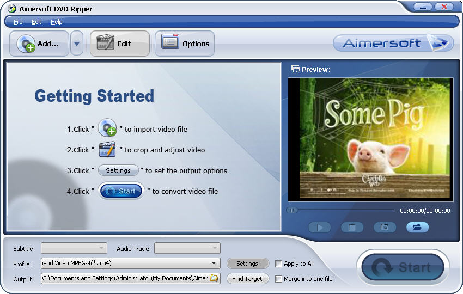Click the Settings button beside Profile

247,264
